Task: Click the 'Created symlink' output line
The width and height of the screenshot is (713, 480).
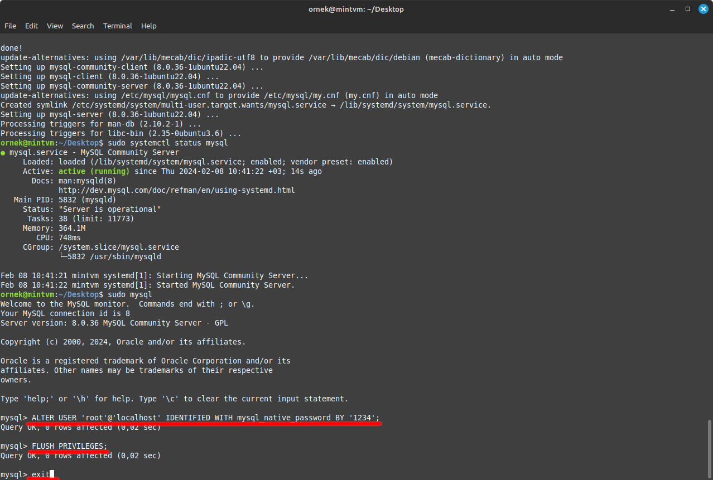Action: click(246, 105)
